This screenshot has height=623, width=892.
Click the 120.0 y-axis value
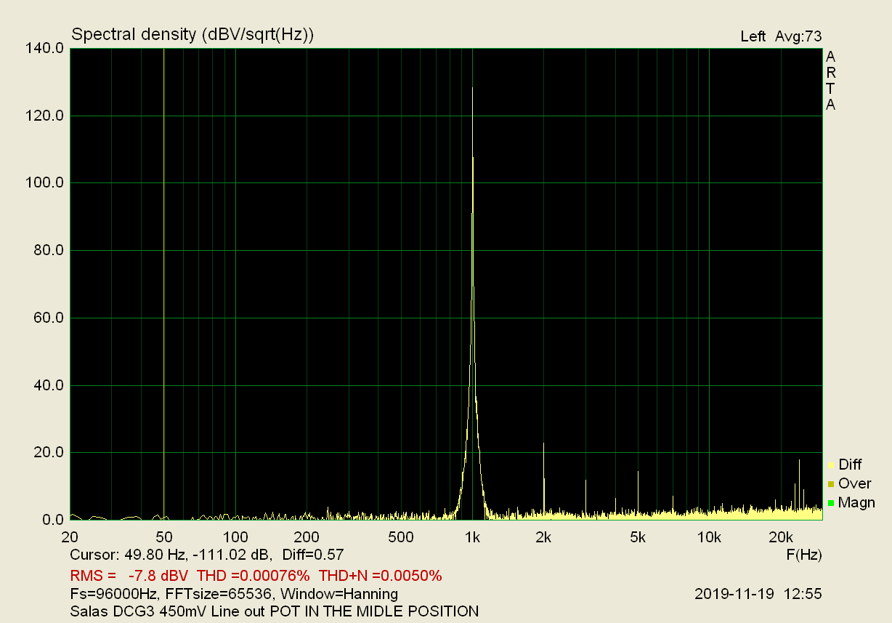[x=45, y=116]
